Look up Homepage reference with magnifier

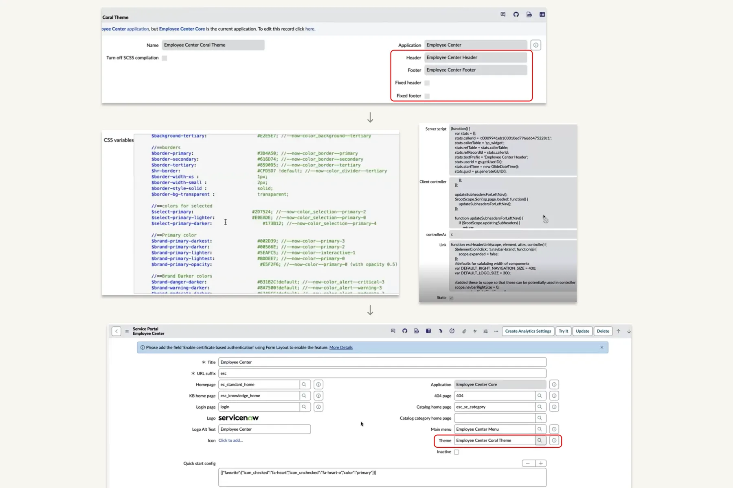tap(304, 384)
